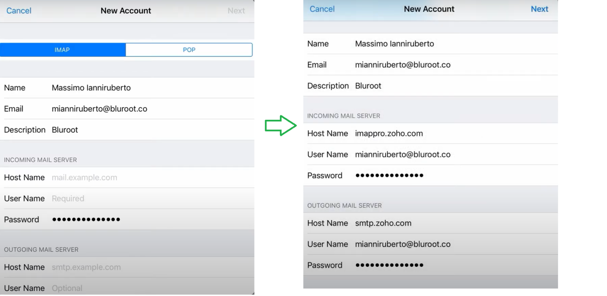Switch to the POP account type
Image resolution: width=607 pixels, height=296 pixels.
pyautogui.click(x=189, y=50)
